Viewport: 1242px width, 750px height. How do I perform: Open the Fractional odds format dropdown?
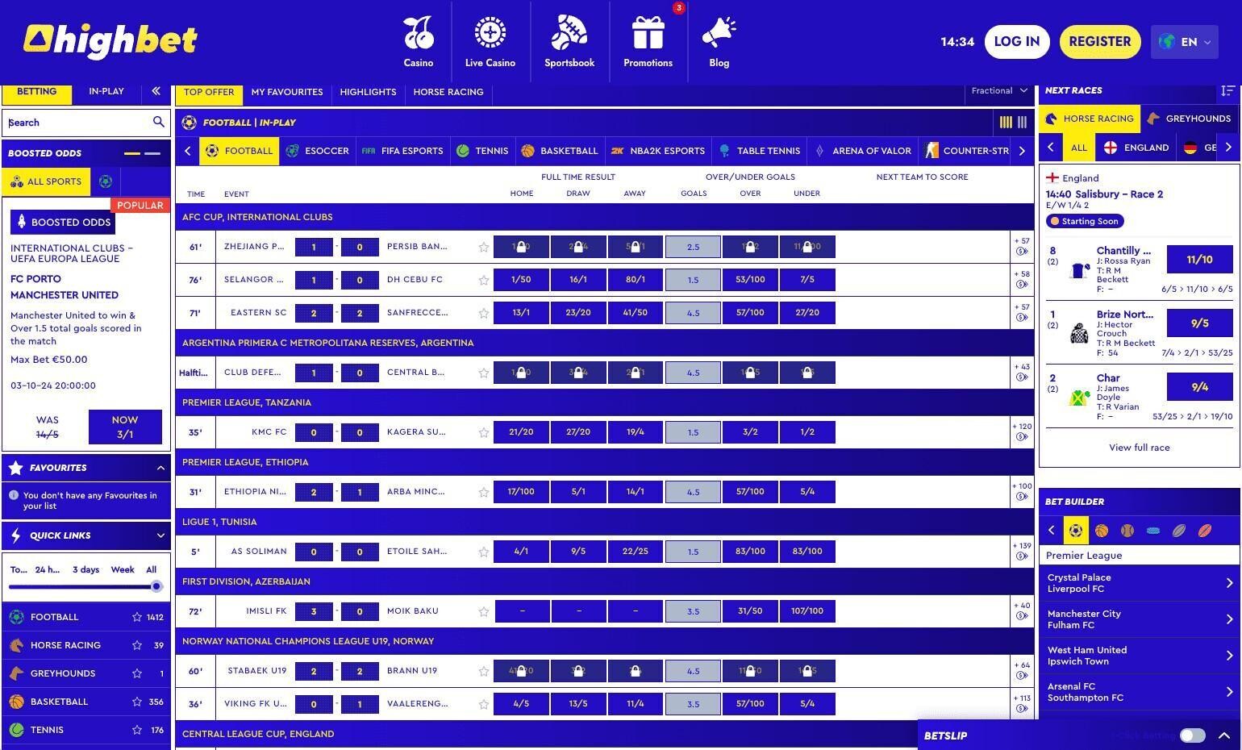click(999, 91)
